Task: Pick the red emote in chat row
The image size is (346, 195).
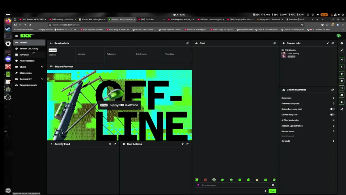Action: pyautogui.click(x=205, y=180)
